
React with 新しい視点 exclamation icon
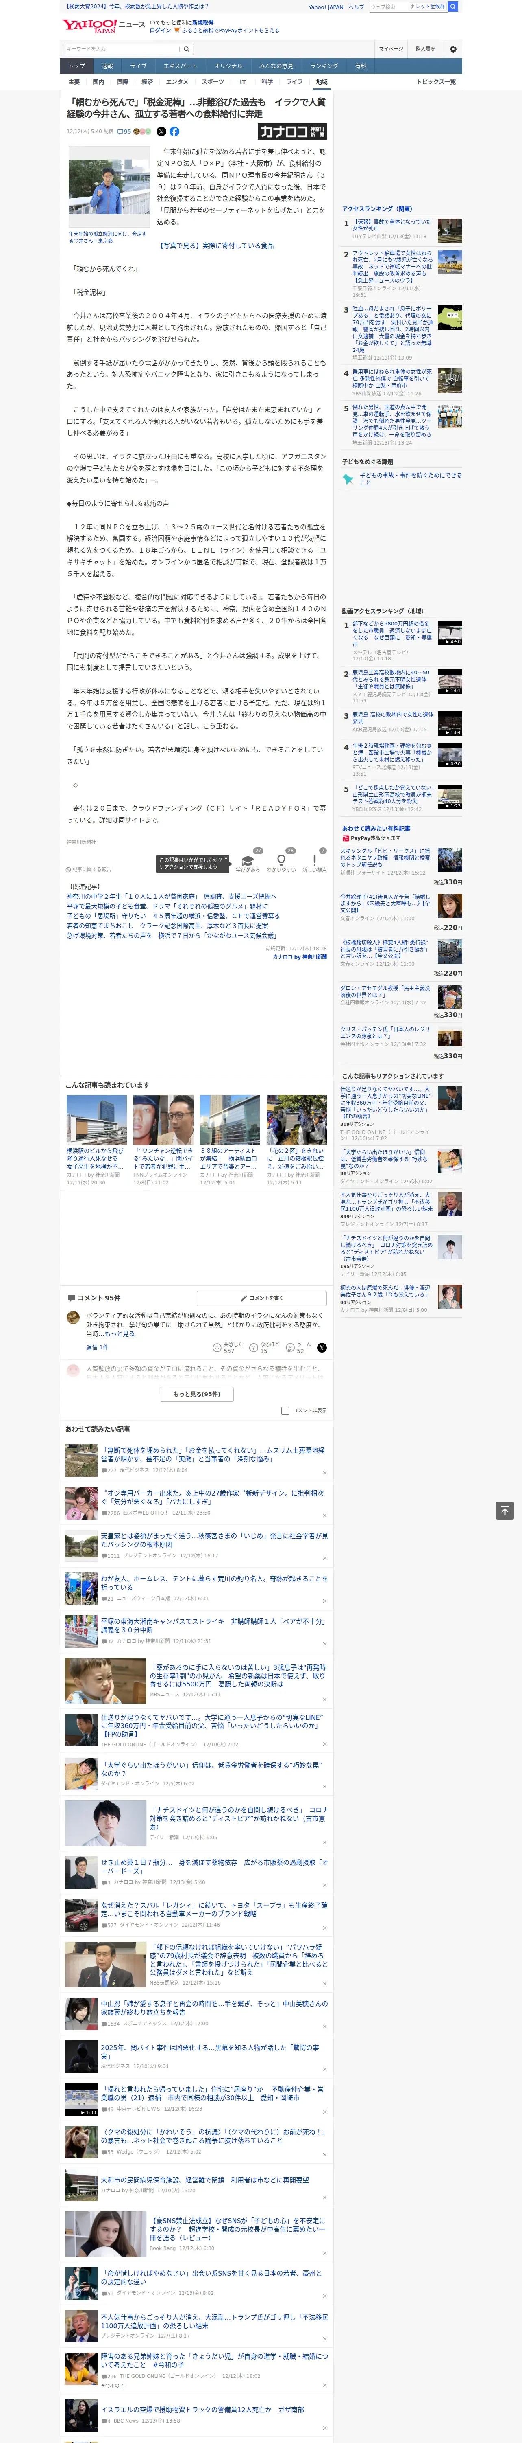pyautogui.click(x=315, y=860)
